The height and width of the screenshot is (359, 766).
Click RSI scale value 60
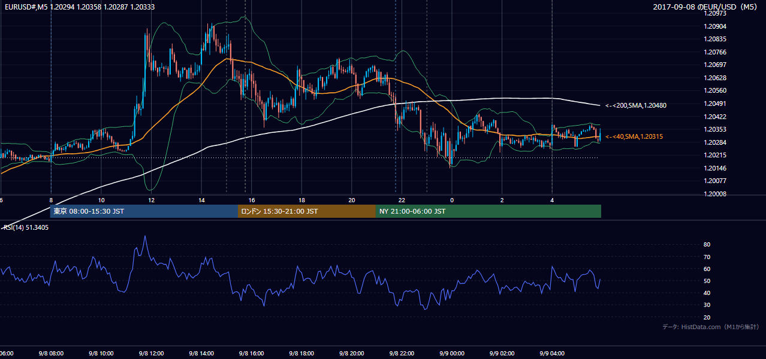click(707, 269)
